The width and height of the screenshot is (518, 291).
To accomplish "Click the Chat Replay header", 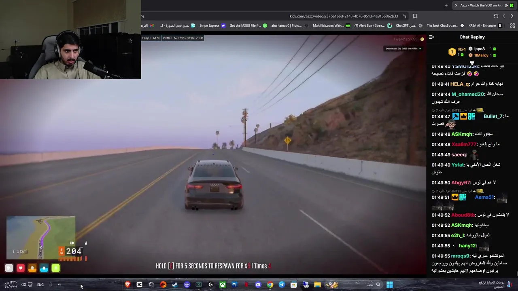I will (x=472, y=37).
